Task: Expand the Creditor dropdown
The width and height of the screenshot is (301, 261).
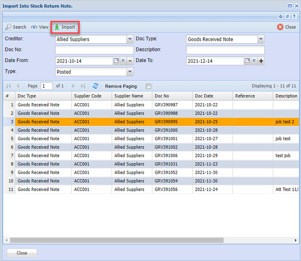Action: pos(130,39)
